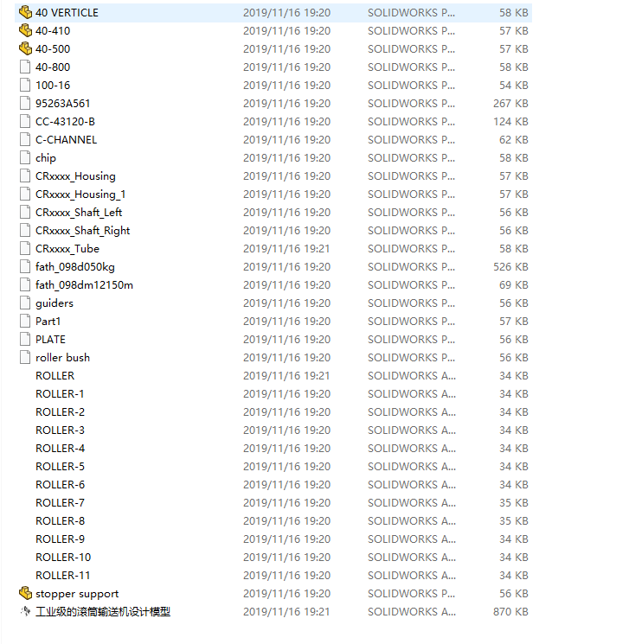This screenshot has width=629, height=644.
Task: Click the file icon beside CRxxxx_Housing
Action: point(25,175)
